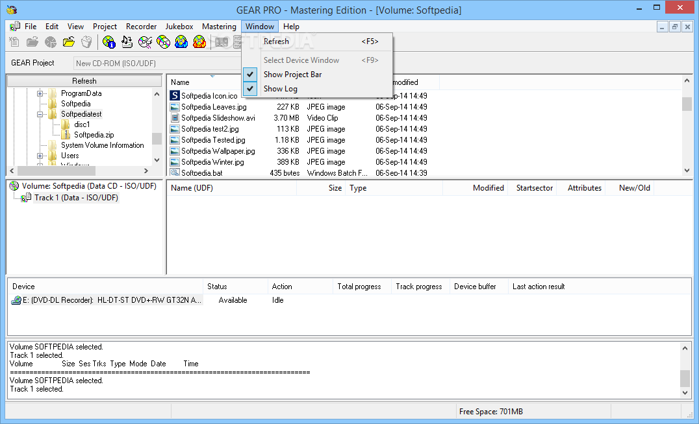Image resolution: width=699 pixels, height=424 pixels.
Task: Collapse the Softpediatest folder node
Action: pos(40,114)
